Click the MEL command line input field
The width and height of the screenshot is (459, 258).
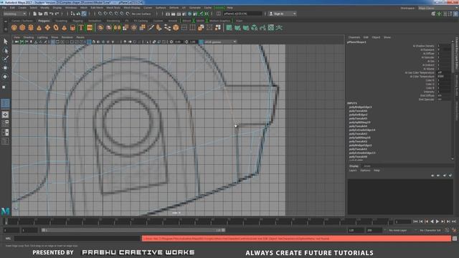pos(77,239)
